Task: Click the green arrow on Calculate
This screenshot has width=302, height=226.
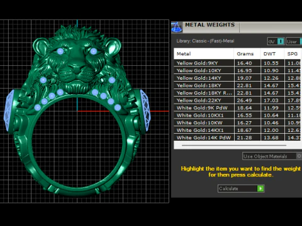Action: coord(260,188)
